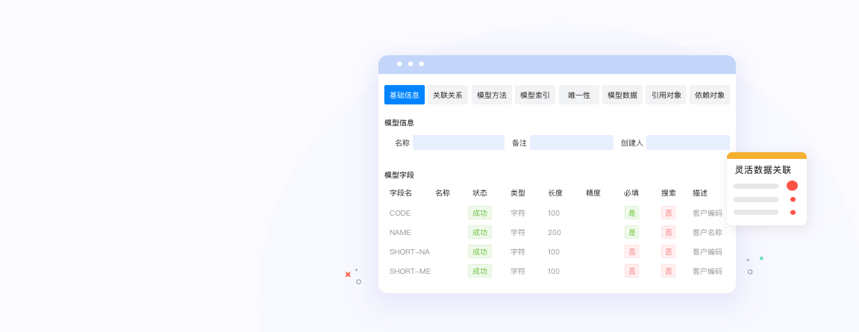Viewport: 859px width, 332px height.
Task: Toggle the 必填 否 badge in SHORT-ME row
Action: tap(631, 271)
